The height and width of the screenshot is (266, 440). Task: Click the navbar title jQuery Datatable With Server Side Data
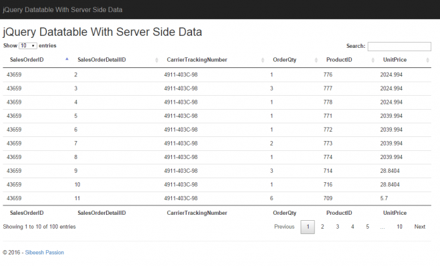pyautogui.click(x=63, y=10)
